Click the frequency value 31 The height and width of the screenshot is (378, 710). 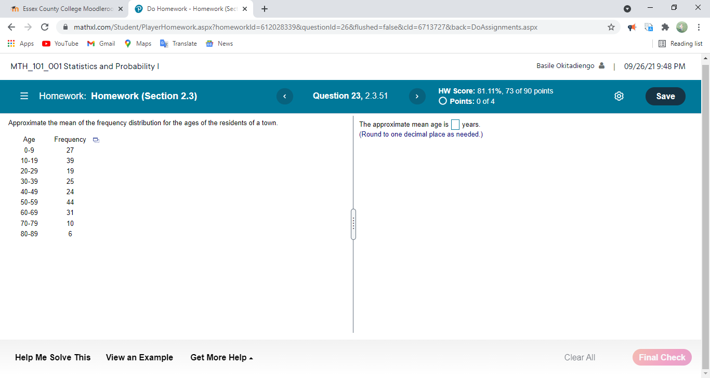[70, 213]
